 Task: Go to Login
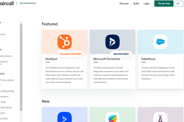146,4
